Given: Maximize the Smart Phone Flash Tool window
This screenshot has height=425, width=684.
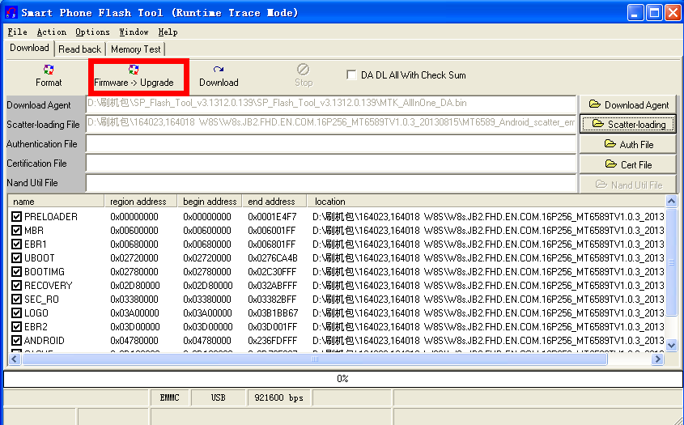Looking at the screenshot, I should (654, 13).
